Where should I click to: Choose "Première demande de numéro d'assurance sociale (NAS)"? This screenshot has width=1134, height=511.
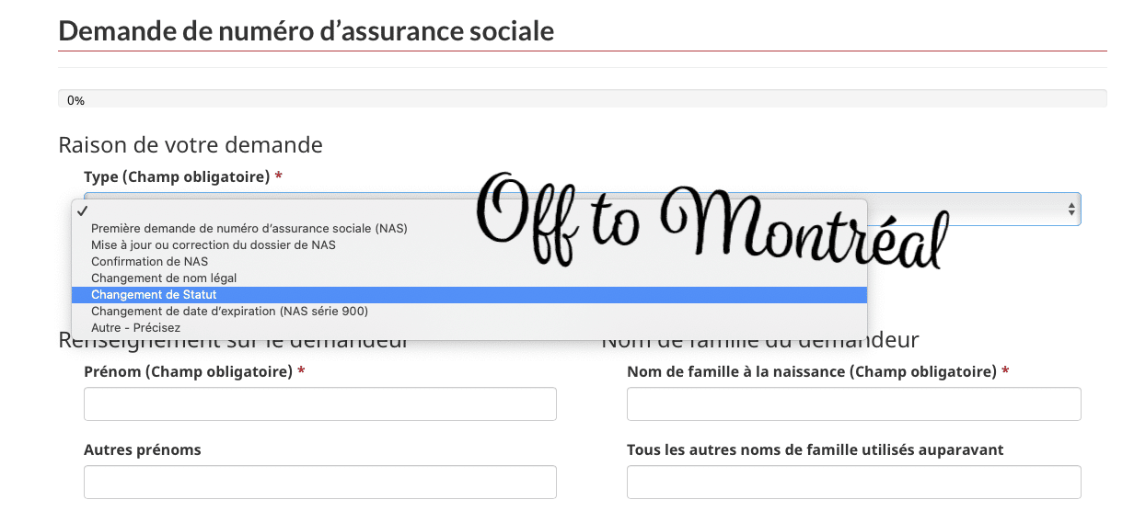coord(249,228)
